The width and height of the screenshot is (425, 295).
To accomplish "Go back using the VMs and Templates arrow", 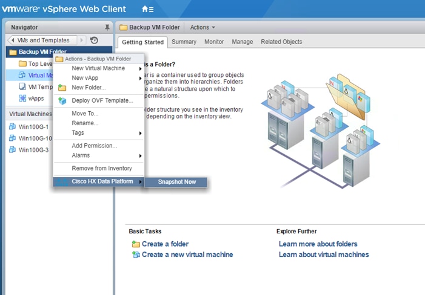I will tap(12, 41).
